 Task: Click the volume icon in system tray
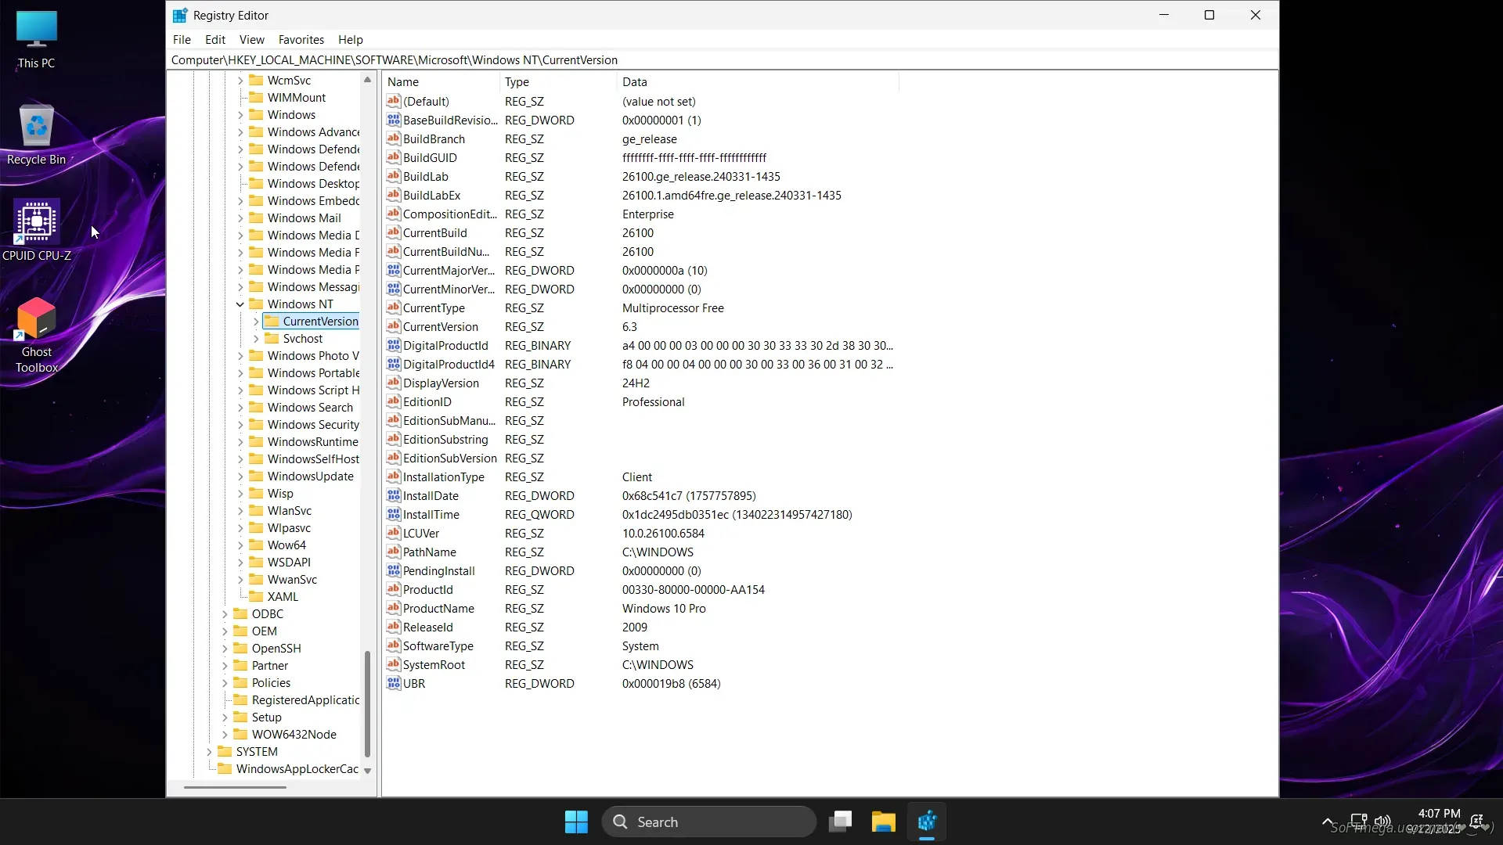click(1382, 822)
